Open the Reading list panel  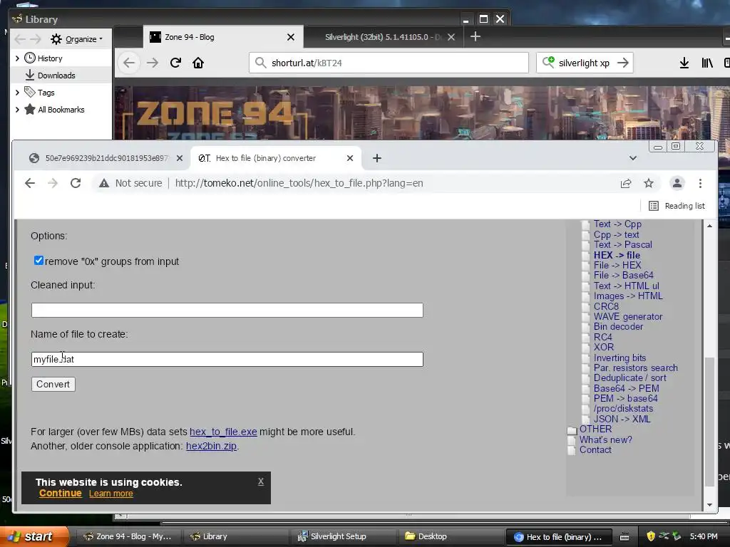677,206
